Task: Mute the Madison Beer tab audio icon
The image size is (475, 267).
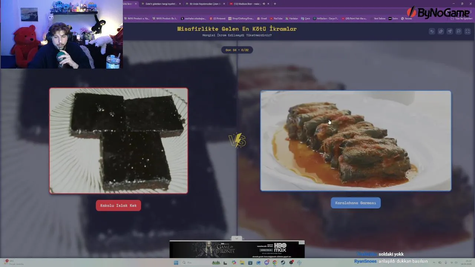Action: (264, 4)
